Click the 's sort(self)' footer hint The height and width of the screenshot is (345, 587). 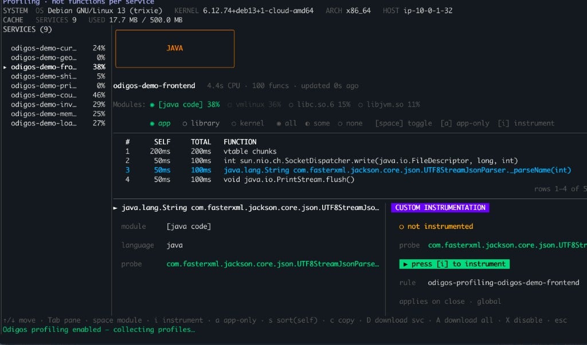point(293,320)
